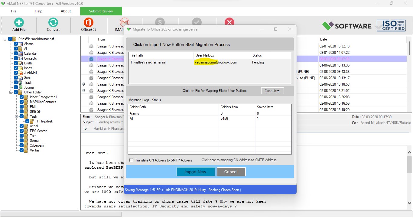The height and width of the screenshot is (218, 413).
Task: Maximize the Migrate To Office 365 dialog
Action: [275, 29]
